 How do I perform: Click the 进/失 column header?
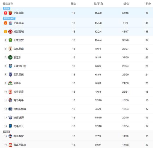(126, 4)
